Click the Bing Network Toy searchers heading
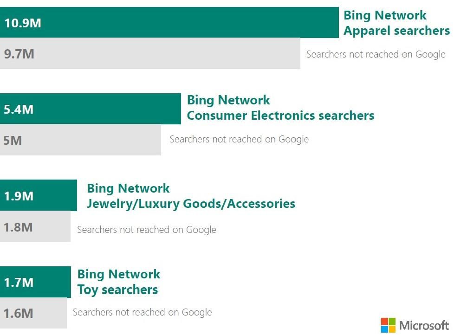 point(118,282)
